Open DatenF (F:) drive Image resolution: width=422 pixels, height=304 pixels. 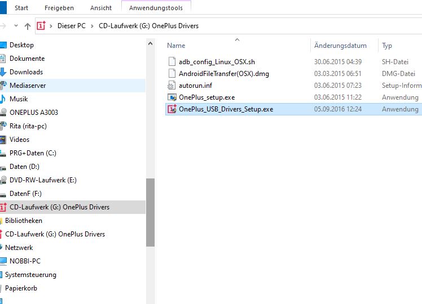pos(25,193)
